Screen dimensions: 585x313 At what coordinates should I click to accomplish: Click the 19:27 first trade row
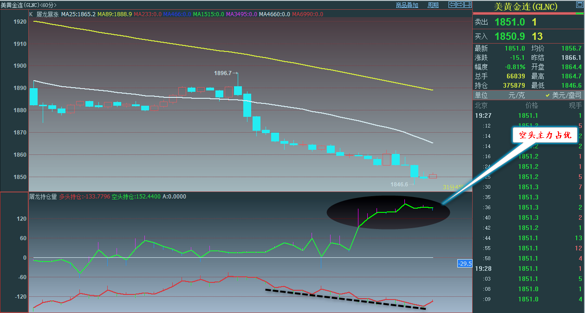(528, 115)
